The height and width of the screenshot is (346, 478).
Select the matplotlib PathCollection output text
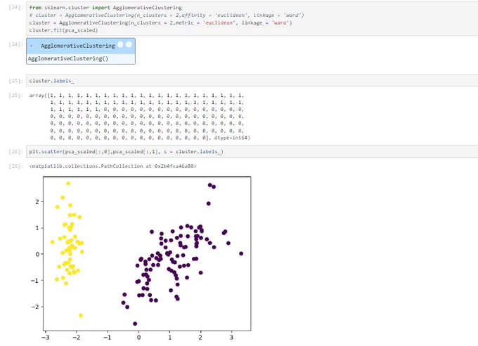pos(112,166)
